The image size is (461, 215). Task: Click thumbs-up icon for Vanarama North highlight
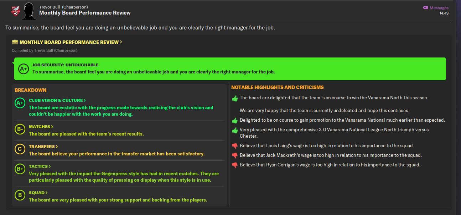pos(234,98)
